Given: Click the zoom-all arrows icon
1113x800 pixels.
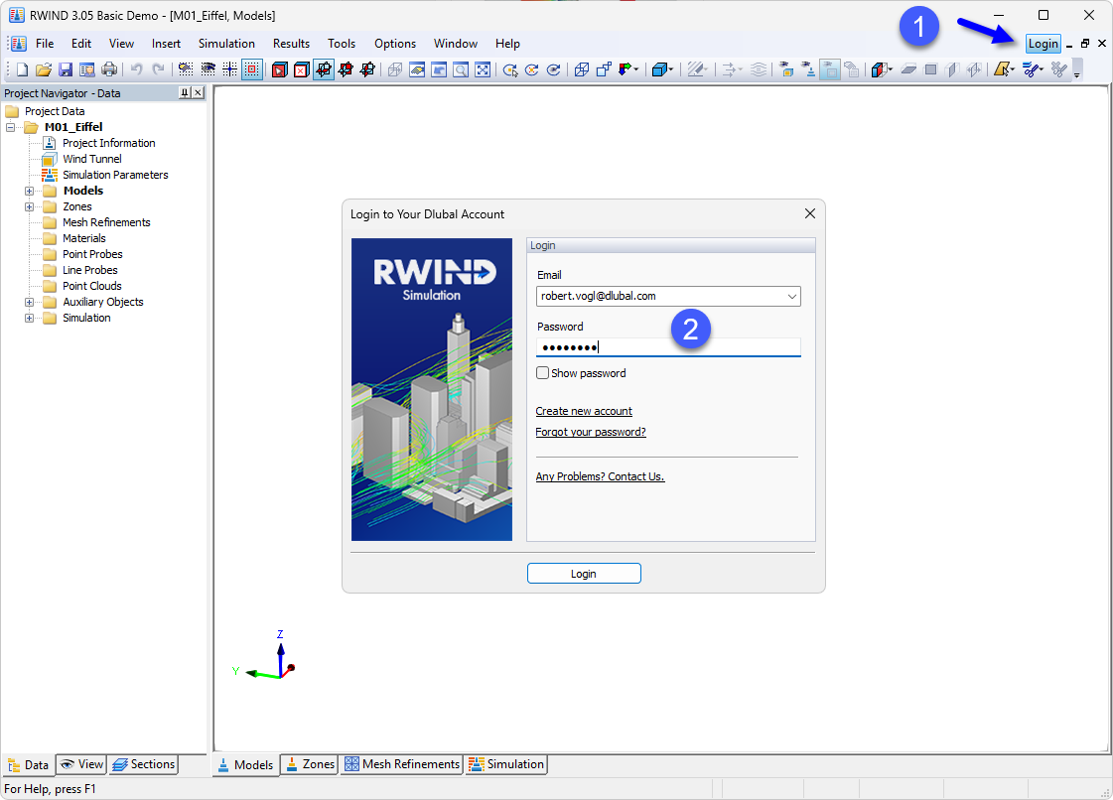Looking at the screenshot, I should click(483, 69).
